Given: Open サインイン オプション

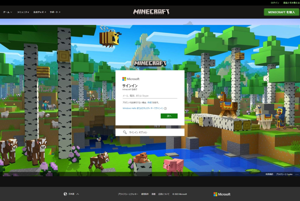Looking at the screenshot, I should tap(150, 132).
